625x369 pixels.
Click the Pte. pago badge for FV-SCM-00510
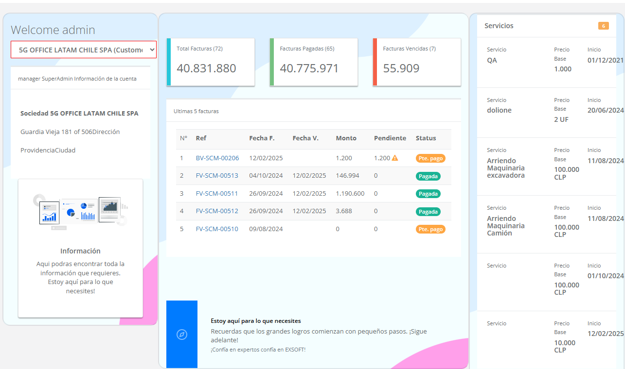click(x=430, y=229)
